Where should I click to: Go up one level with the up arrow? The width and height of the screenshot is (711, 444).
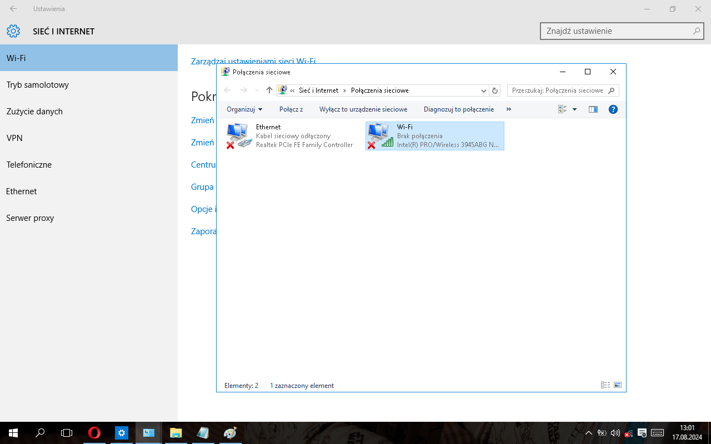(x=269, y=90)
